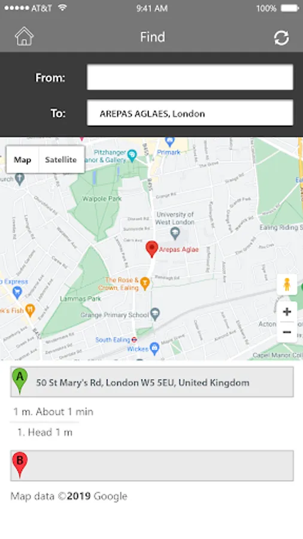Focus the From address field
303x539 pixels.
[190, 77]
